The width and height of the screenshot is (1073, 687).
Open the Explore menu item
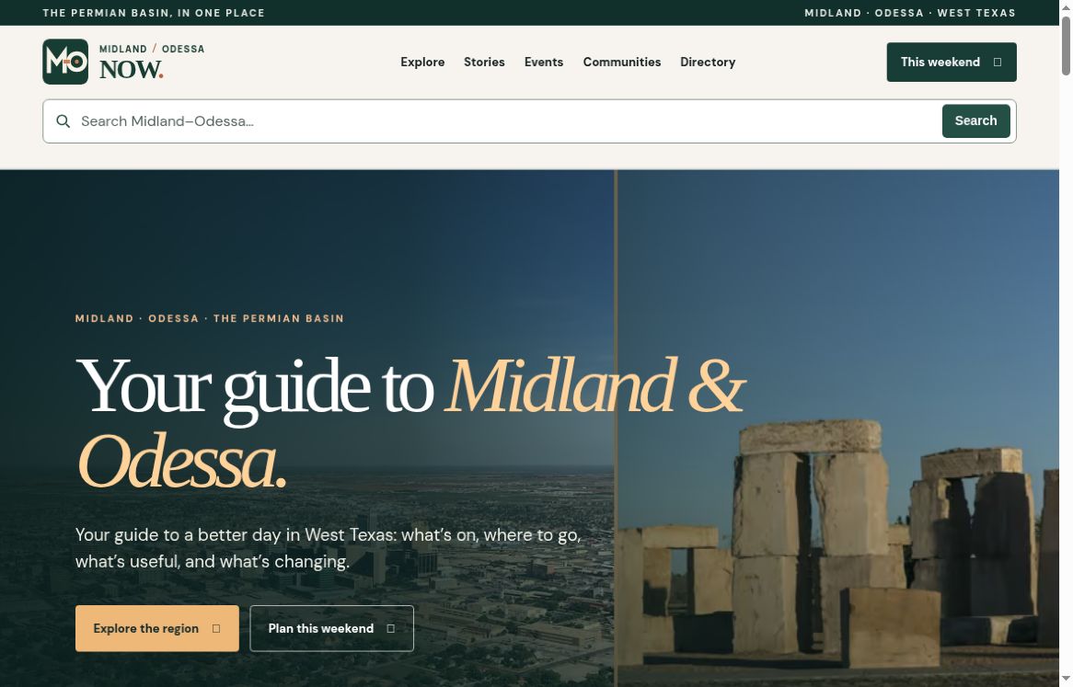click(x=422, y=63)
